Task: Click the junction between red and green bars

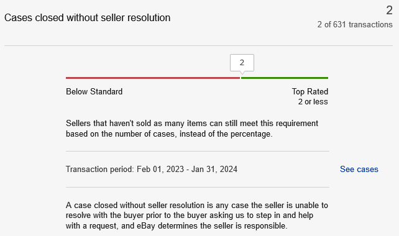Action: (241, 78)
